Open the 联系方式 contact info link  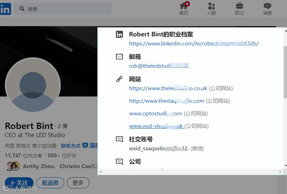pos(71,146)
